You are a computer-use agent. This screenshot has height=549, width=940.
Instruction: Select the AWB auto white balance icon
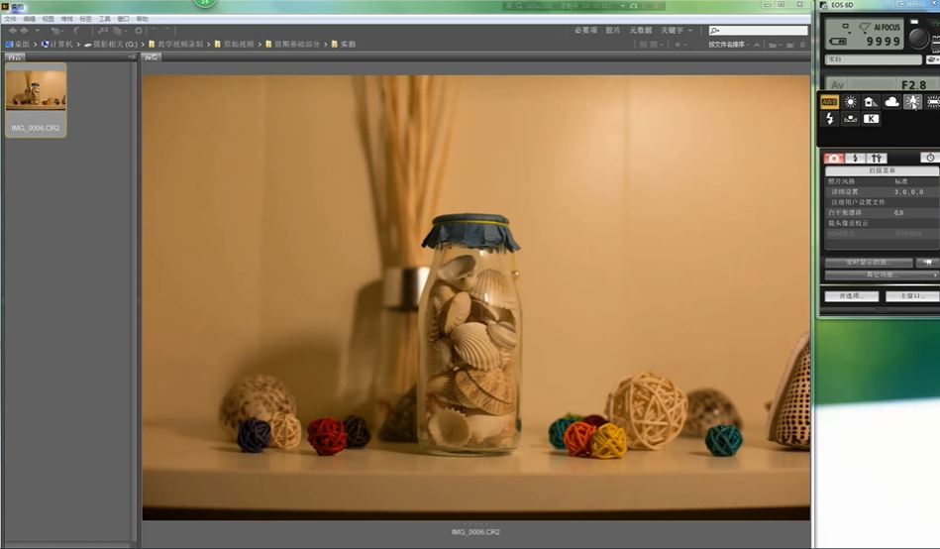pyautogui.click(x=829, y=102)
